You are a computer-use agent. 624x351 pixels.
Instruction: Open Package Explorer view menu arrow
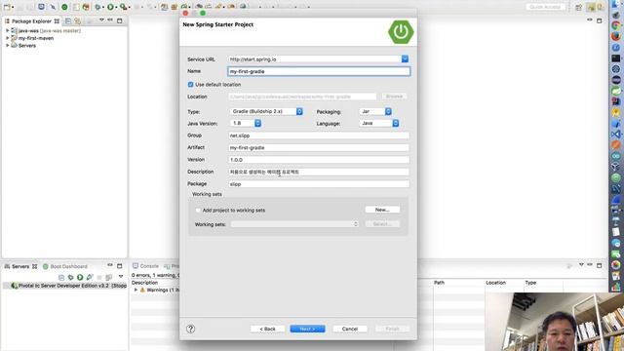pyautogui.click(x=101, y=20)
